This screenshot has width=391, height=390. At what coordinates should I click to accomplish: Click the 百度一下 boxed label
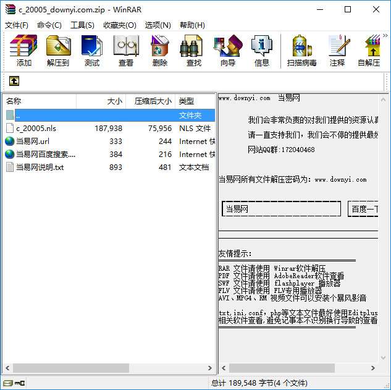363,209
